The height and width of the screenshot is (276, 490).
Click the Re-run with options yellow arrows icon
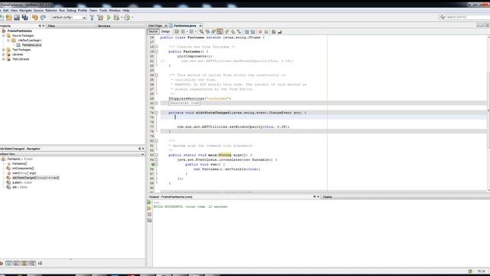click(x=149, y=209)
